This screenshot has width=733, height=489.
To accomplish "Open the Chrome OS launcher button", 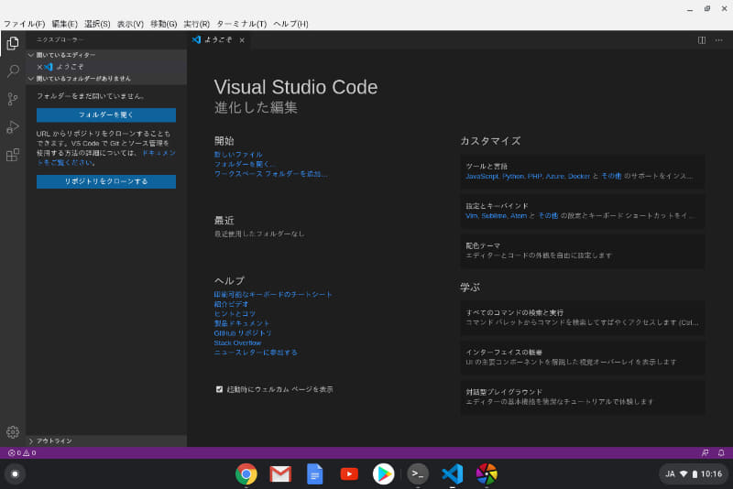I will tap(15, 474).
